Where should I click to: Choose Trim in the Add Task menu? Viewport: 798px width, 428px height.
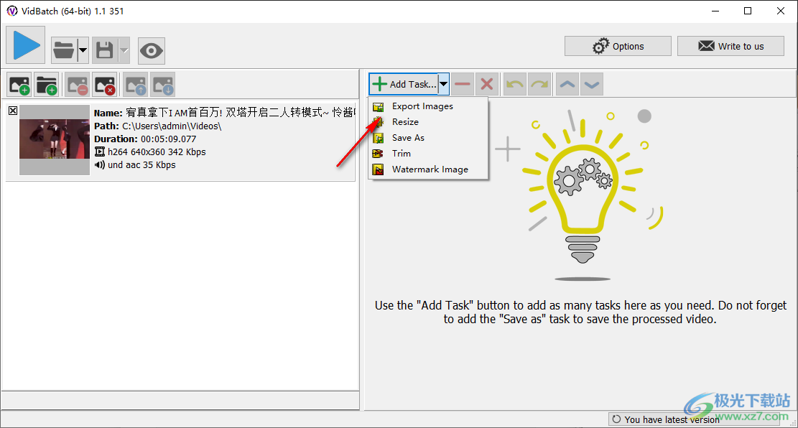(402, 154)
